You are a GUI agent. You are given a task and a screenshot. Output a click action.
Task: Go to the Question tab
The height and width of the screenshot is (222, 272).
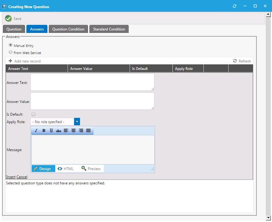pos(14,29)
